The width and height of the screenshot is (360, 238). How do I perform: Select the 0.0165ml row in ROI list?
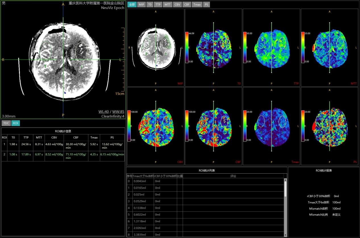pos(205,188)
